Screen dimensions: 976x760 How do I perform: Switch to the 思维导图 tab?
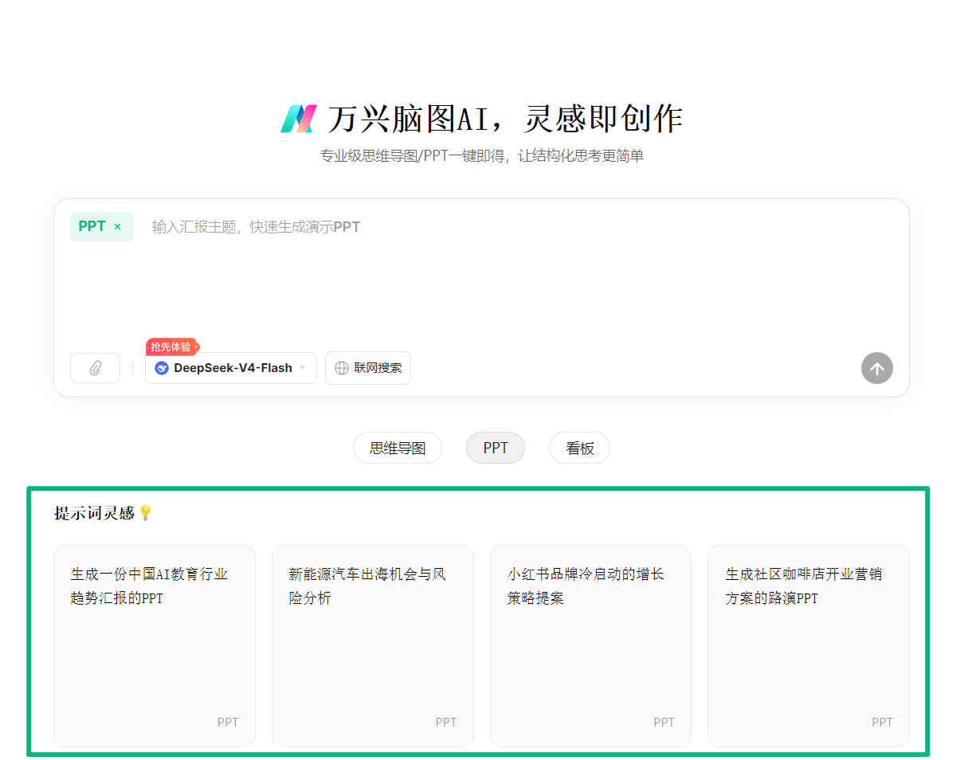pos(398,448)
